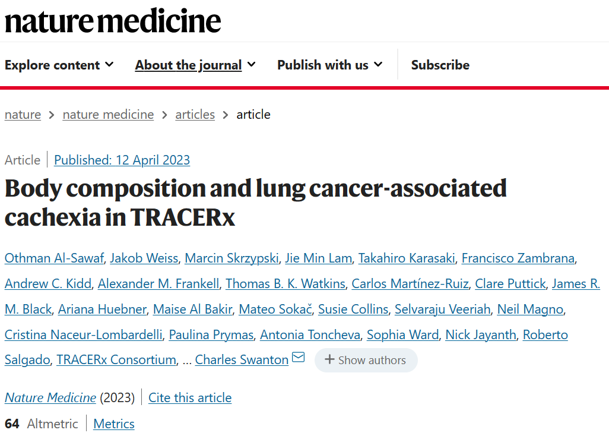Go to the nature breadcrumb link
Viewport: 609px width, 436px height.
point(23,115)
